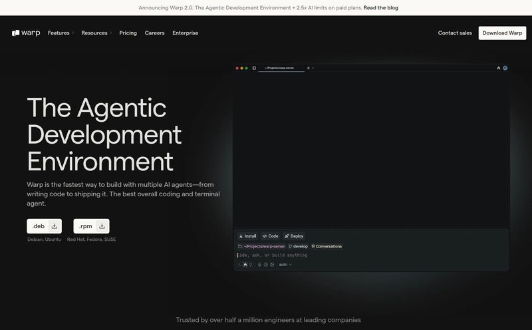Screen dimensions: 532x330
Task: Click the microphone voice input icon
Action: point(259,265)
